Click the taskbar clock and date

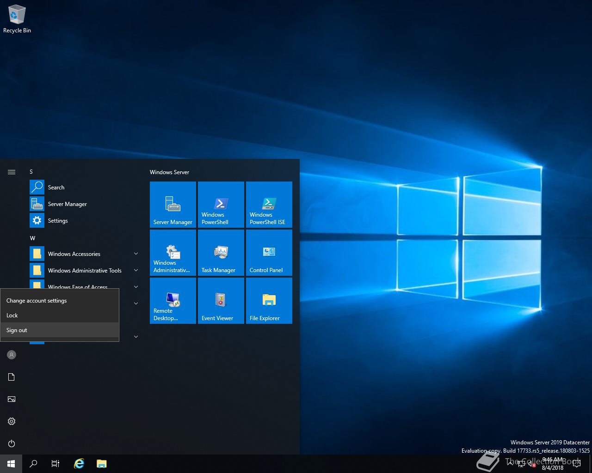click(x=553, y=464)
